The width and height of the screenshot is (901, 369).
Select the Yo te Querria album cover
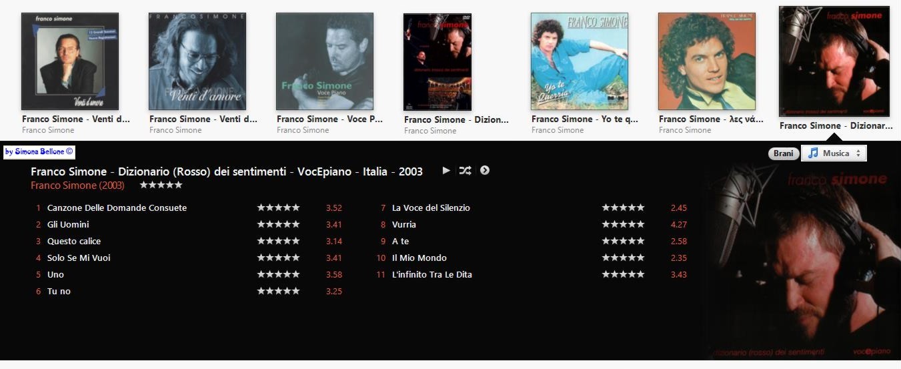(x=579, y=61)
